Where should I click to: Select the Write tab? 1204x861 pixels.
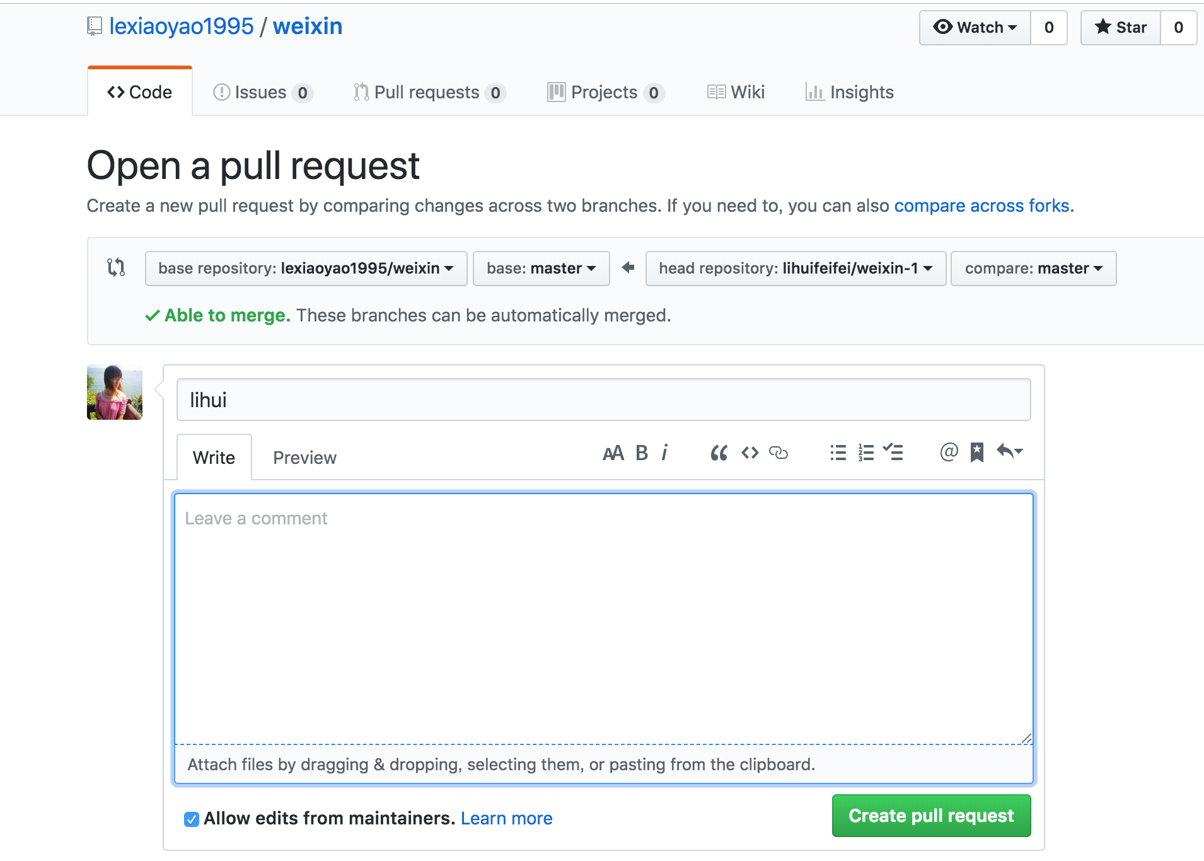coord(214,457)
